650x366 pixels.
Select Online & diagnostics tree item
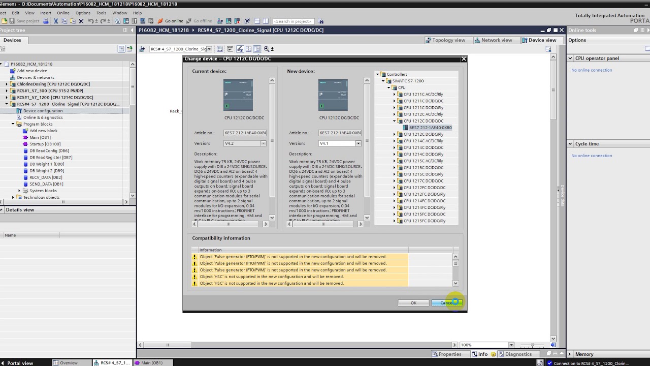pos(43,117)
